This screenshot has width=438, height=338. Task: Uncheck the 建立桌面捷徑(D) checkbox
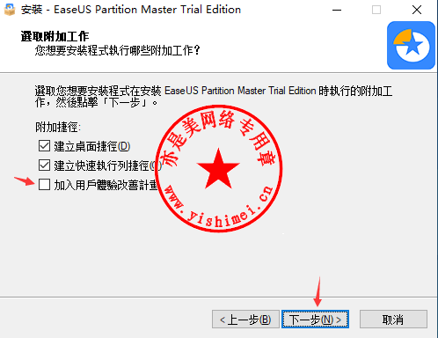click(x=44, y=146)
